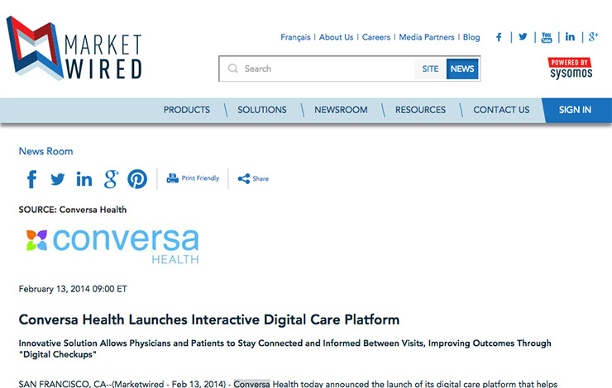Screen dimensions: 612x388
Task: Open the RESOURCES menu
Action: tap(420, 110)
